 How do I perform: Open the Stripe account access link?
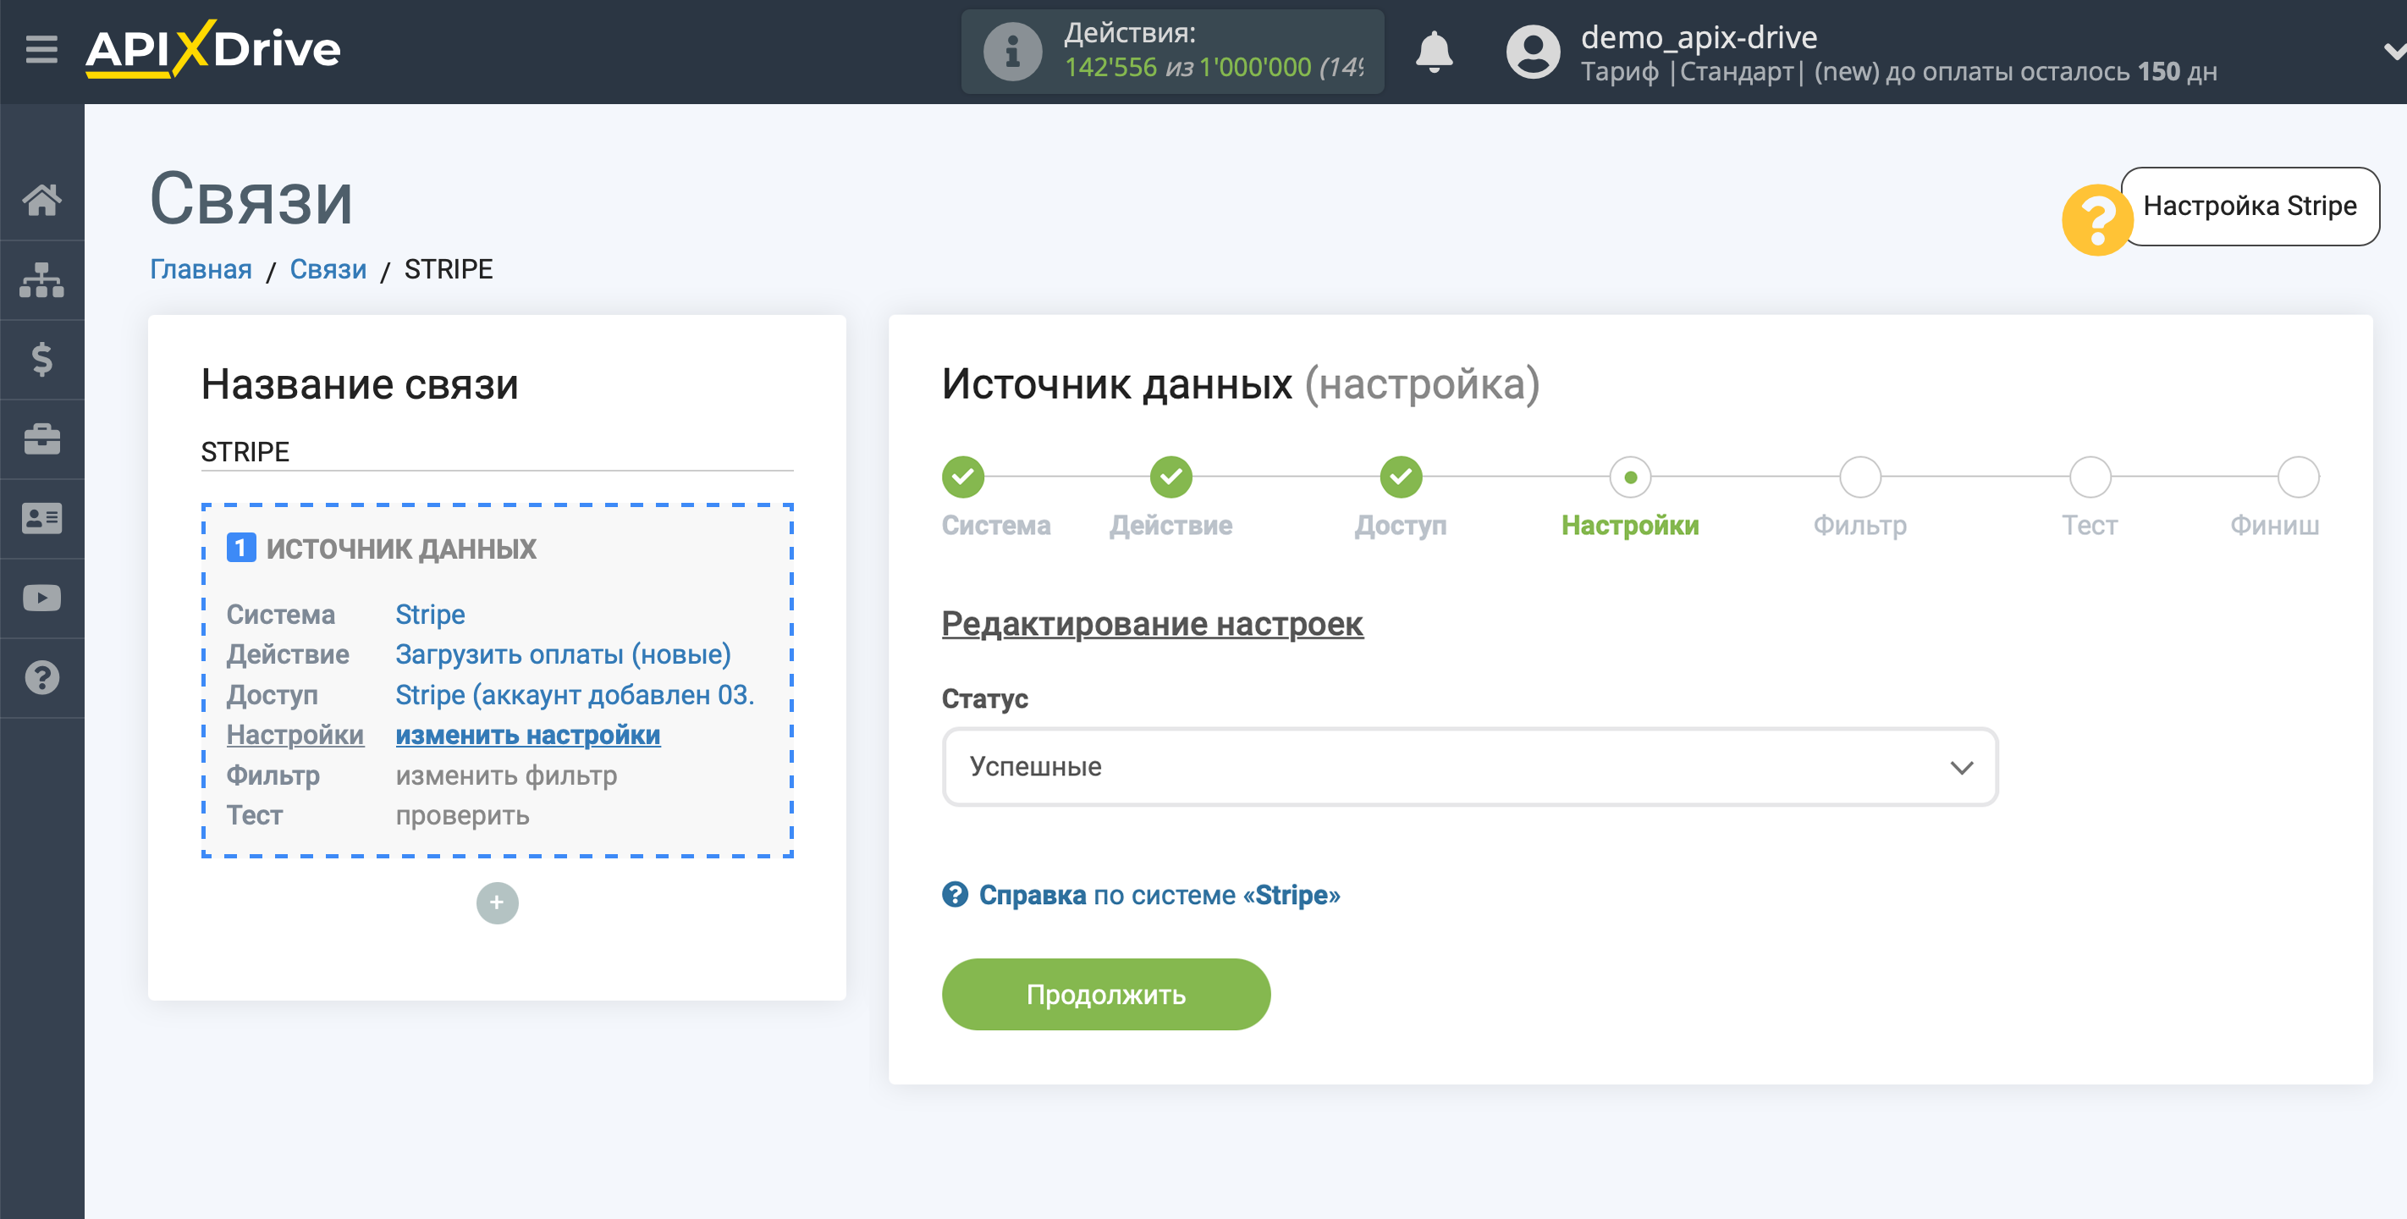(575, 694)
